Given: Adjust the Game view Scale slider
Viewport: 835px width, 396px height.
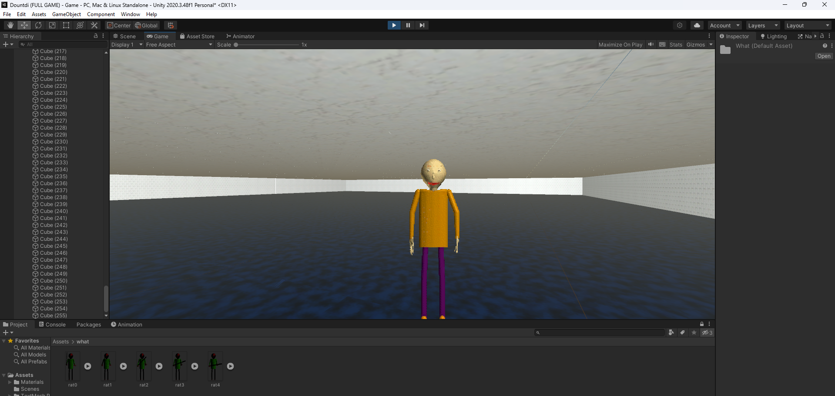Looking at the screenshot, I should click(x=267, y=44).
